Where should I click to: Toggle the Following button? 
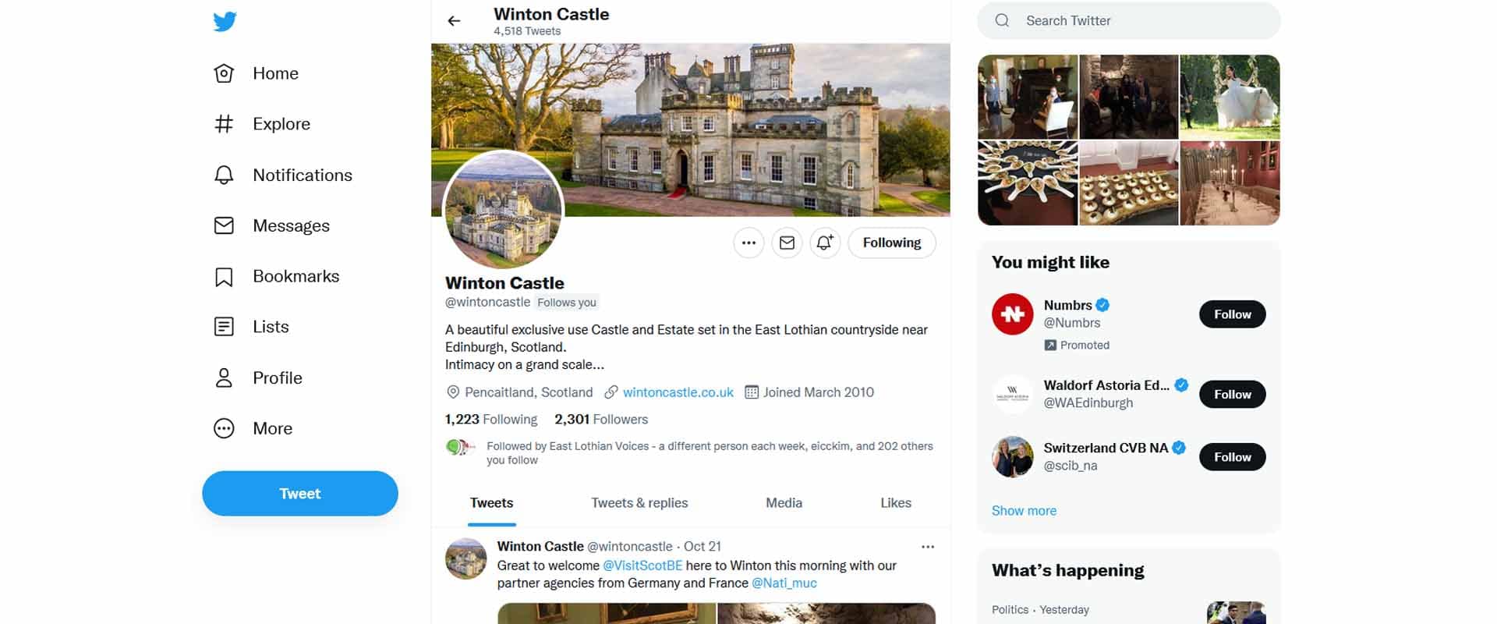(x=892, y=243)
